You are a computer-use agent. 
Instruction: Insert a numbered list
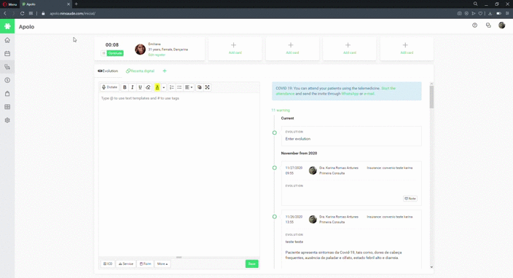172,87
